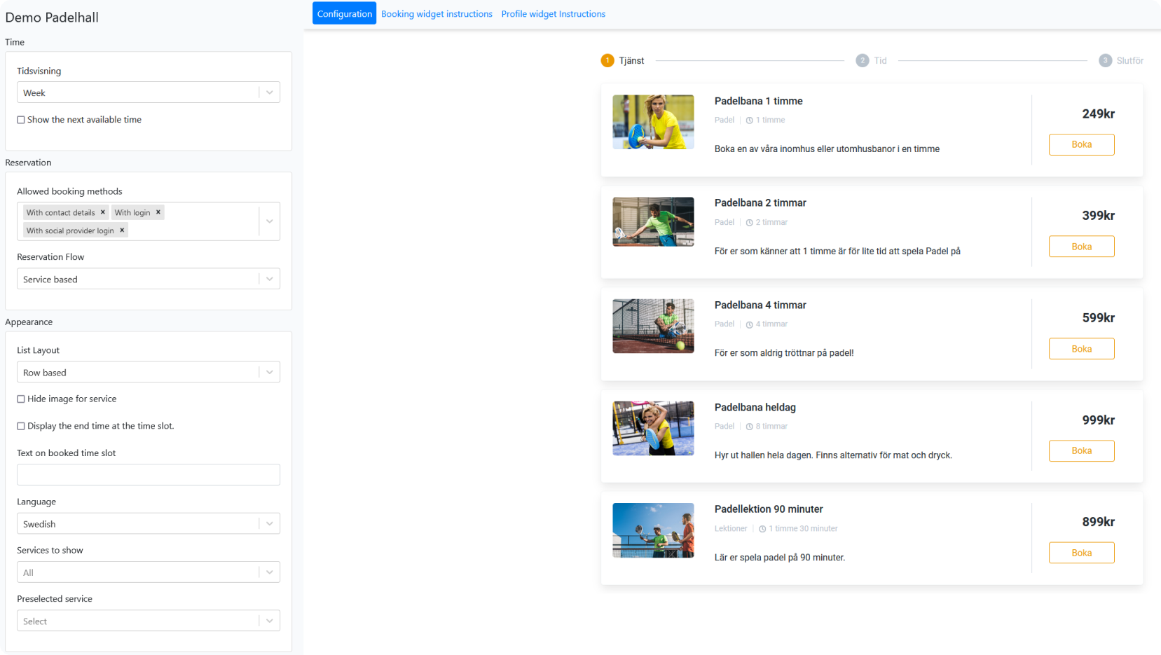Click the Padelbana 4 timmar thumbnail image
The height and width of the screenshot is (655, 1161).
(x=653, y=326)
